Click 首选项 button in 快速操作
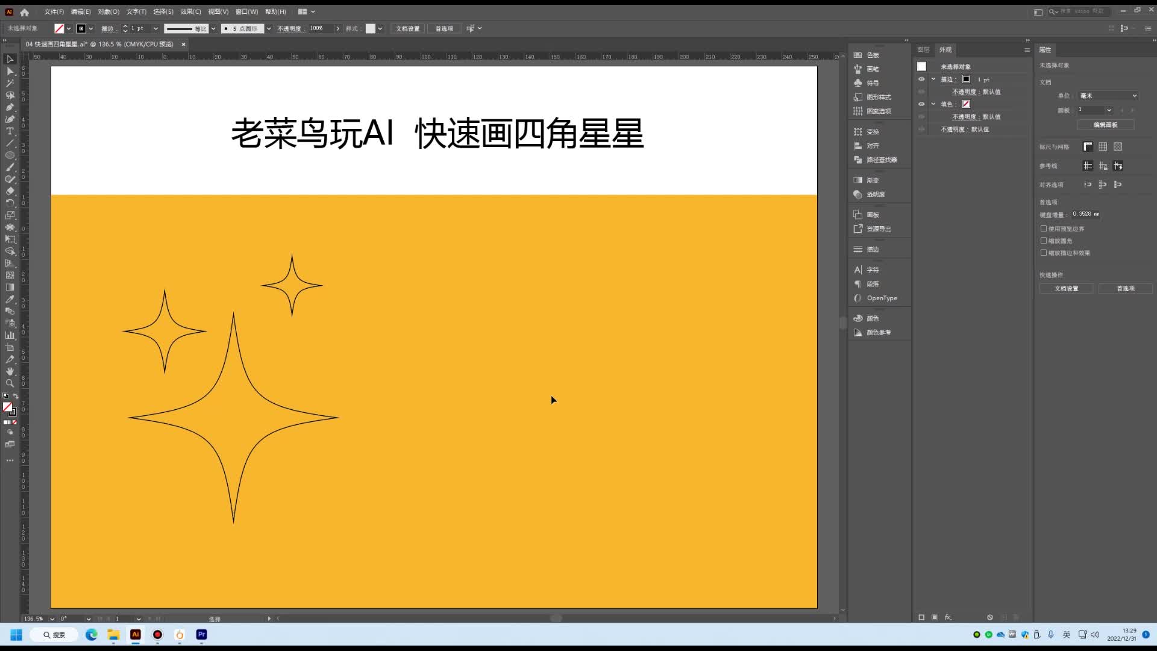This screenshot has height=651, width=1157. point(1125,289)
